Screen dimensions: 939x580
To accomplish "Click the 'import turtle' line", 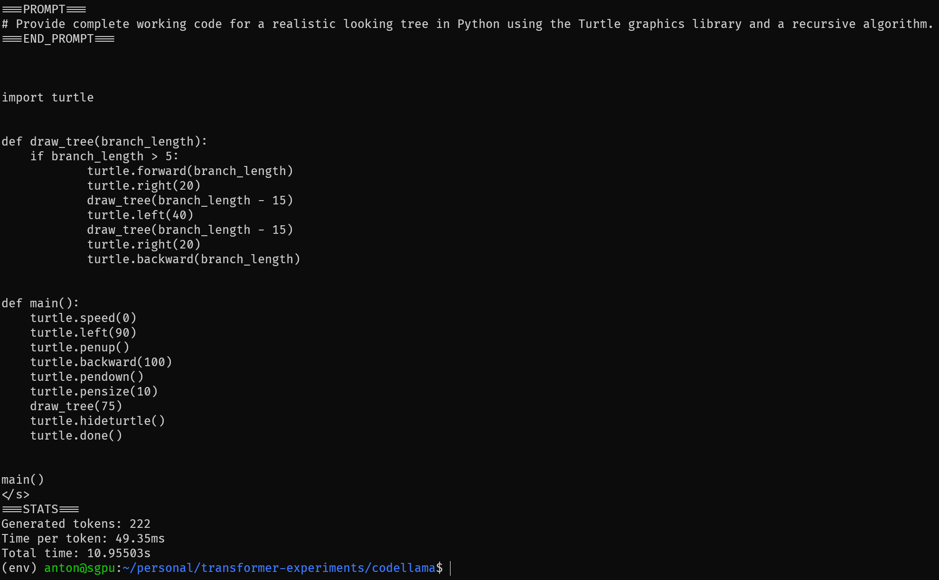I will coord(47,97).
